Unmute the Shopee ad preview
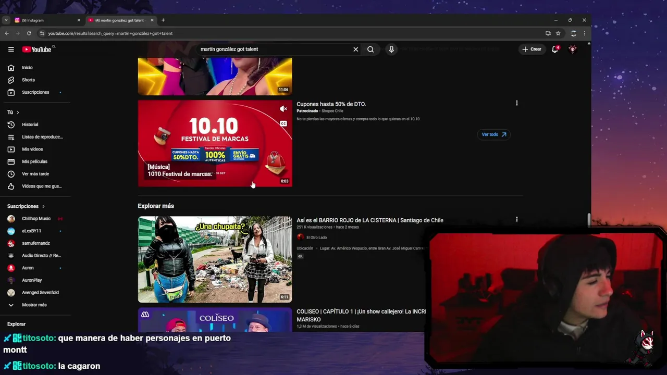Image resolution: width=667 pixels, height=375 pixels. point(283,109)
